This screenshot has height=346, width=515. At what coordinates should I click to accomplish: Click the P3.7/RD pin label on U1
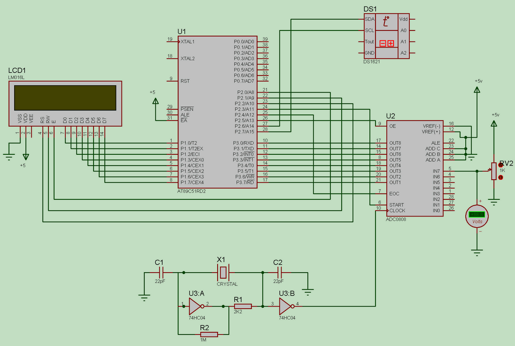(x=245, y=182)
